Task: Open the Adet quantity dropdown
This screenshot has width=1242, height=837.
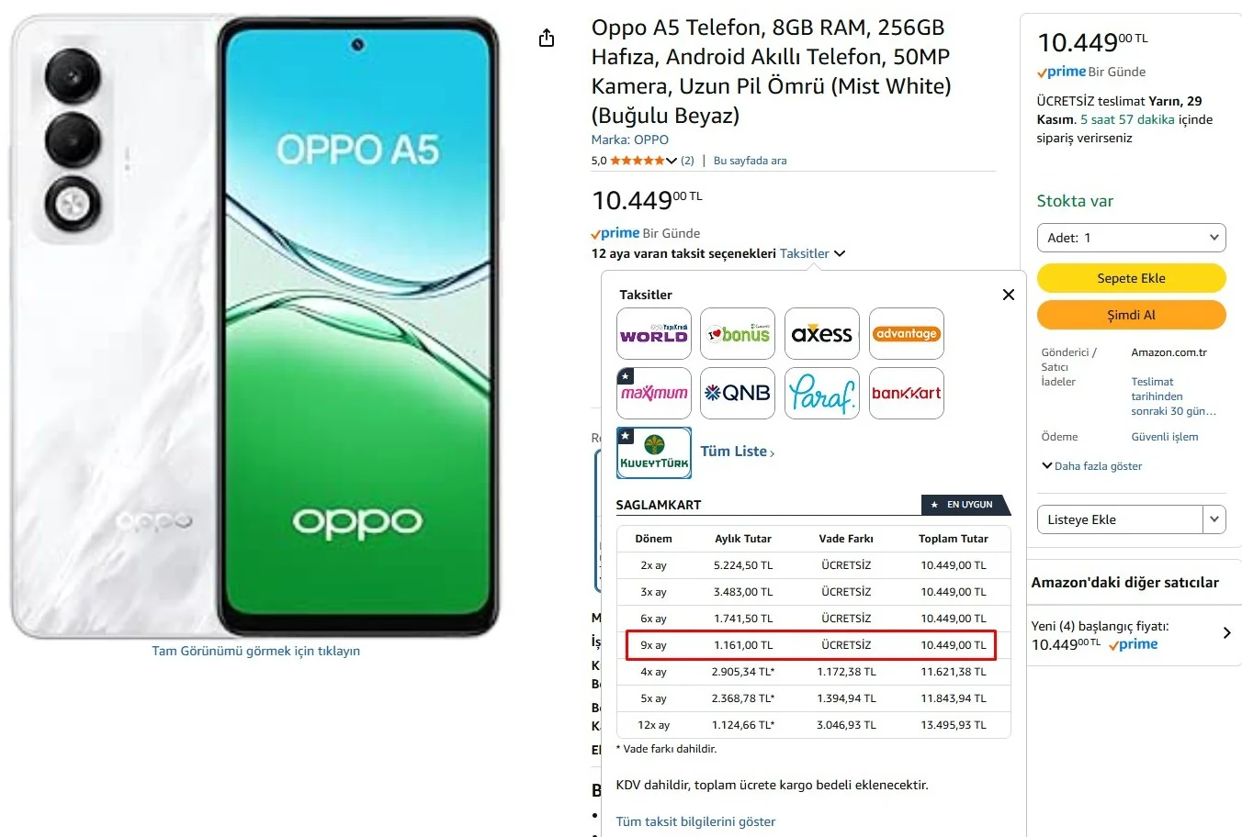Action: 1131,238
